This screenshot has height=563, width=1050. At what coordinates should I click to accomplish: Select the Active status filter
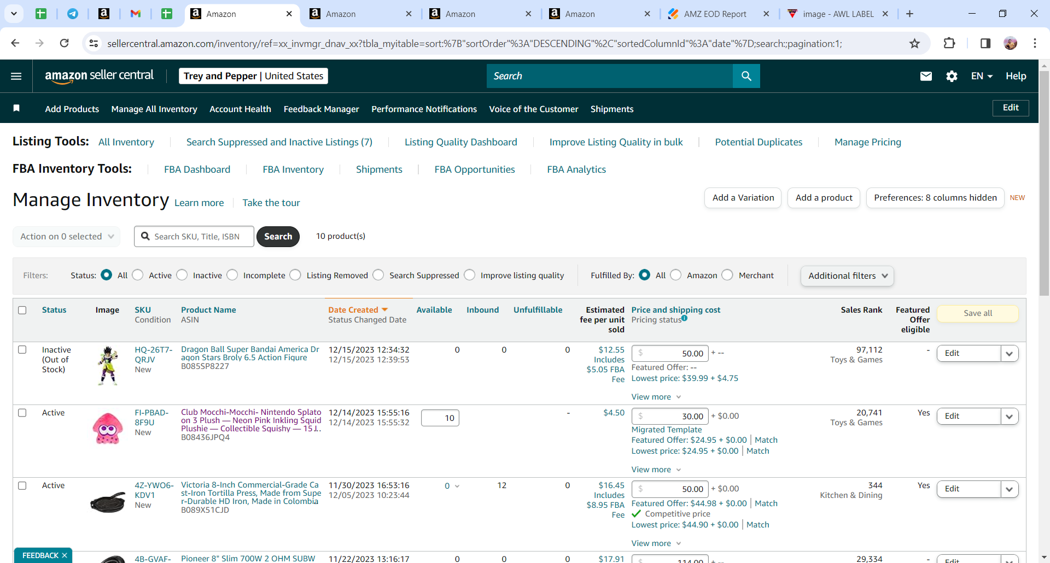click(138, 275)
